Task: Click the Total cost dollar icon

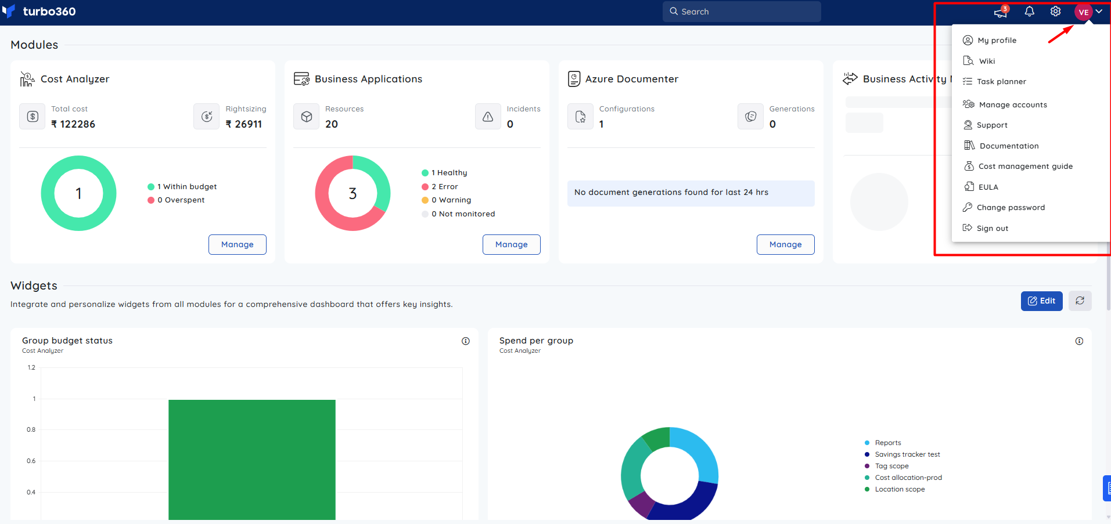Action: coord(33,117)
